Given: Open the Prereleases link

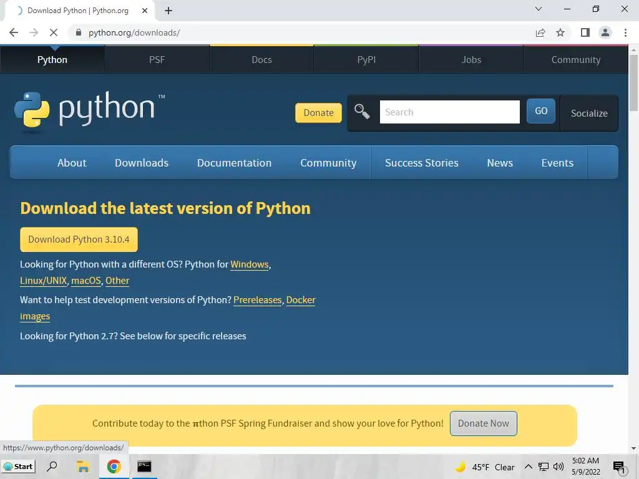Looking at the screenshot, I should pyautogui.click(x=258, y=300).
